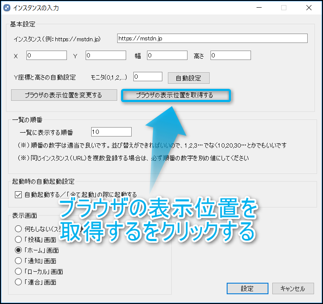Dismiss dialog with キャンセル button
The height and width of the screenshot is (304, 323).
click(x=293, y=288)
